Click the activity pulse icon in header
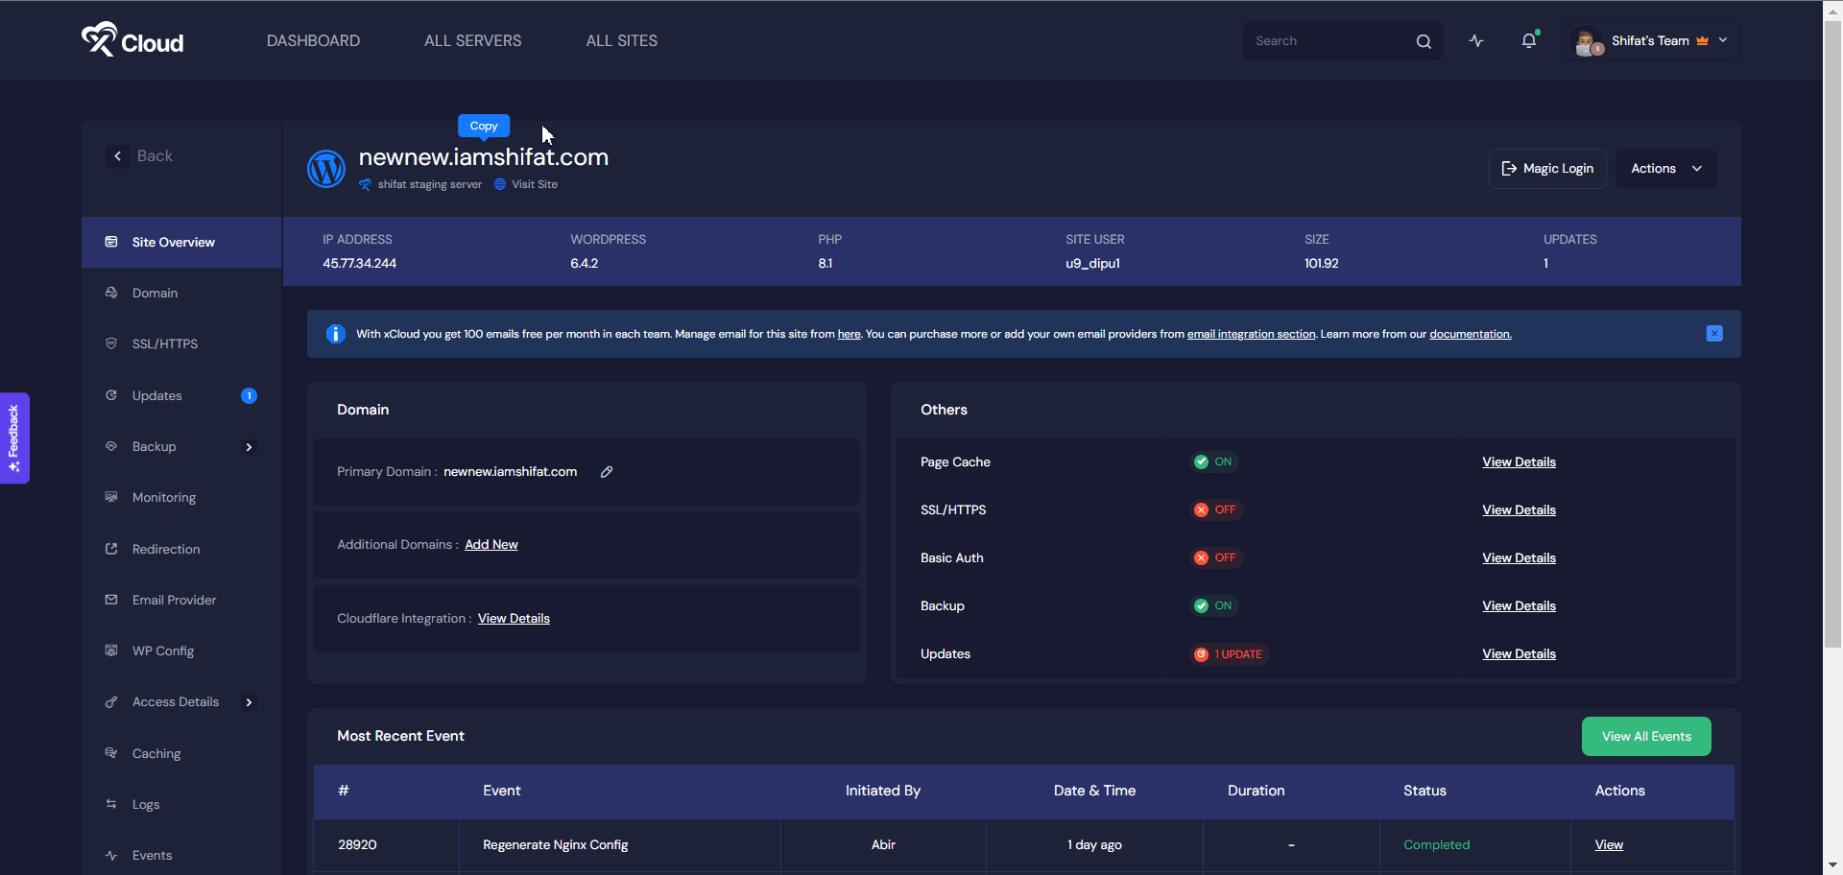1843x875 pixels. [x=1475, y=41]
